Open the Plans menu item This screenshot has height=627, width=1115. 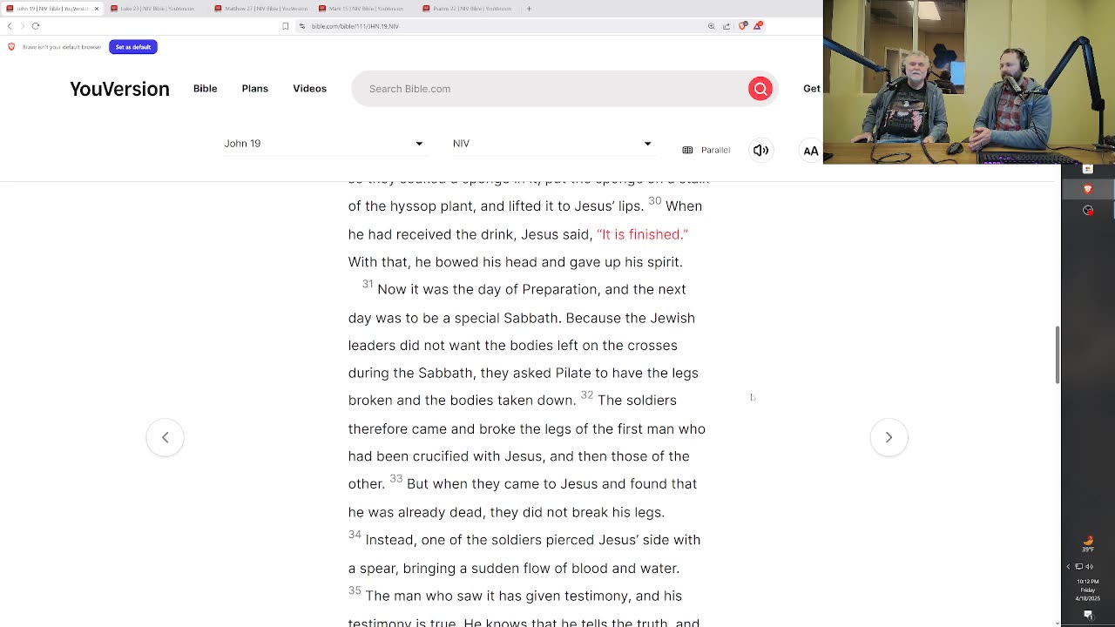255,89
